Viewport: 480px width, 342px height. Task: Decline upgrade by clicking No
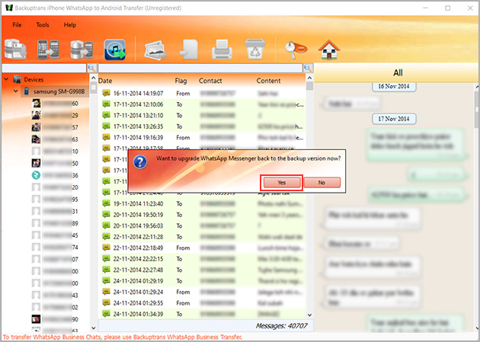322,182
